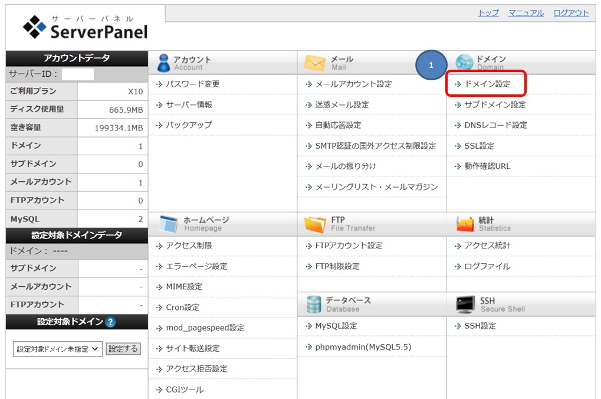The image size is (601, 399).
Task: Click the Database cylinder icon
Action: click(314, 305)
